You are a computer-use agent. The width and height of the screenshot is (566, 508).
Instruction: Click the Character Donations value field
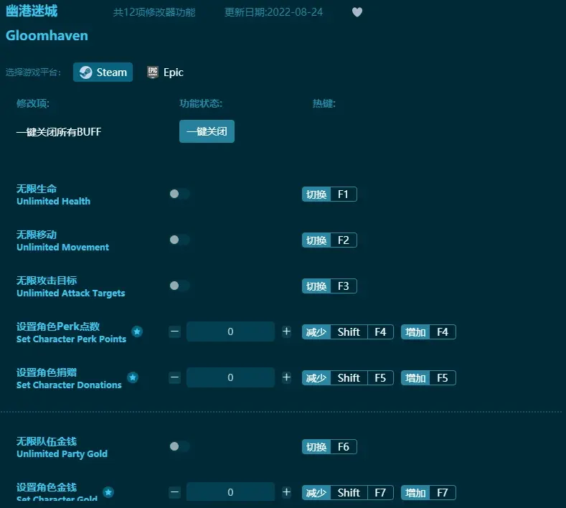230,377
